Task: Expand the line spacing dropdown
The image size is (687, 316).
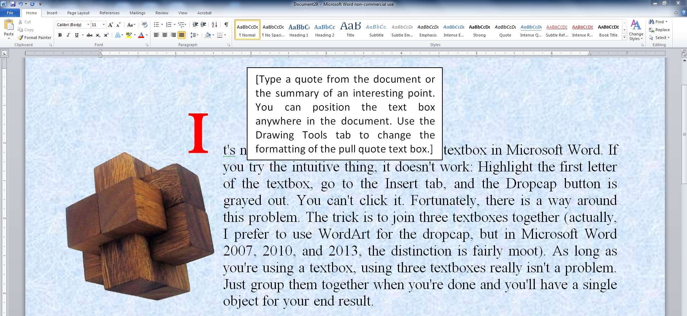Action: 197,35
